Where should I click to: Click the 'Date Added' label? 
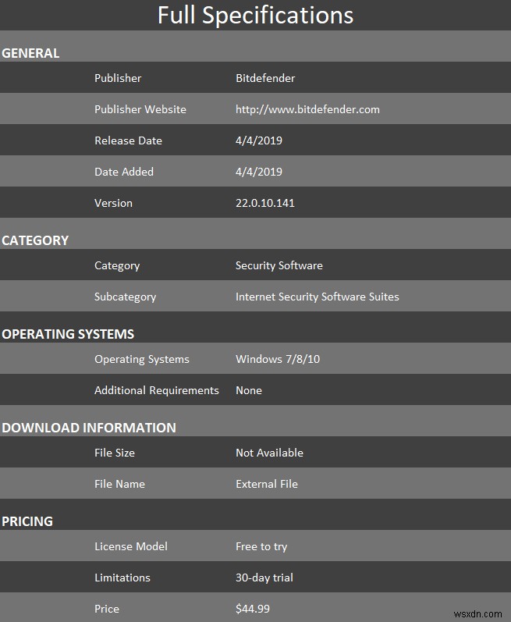124,172
